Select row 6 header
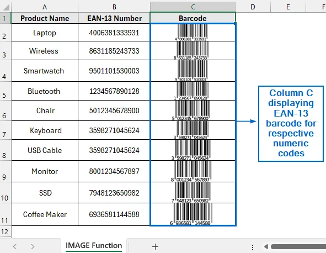The image size is (326, 253). coord(6,110)
